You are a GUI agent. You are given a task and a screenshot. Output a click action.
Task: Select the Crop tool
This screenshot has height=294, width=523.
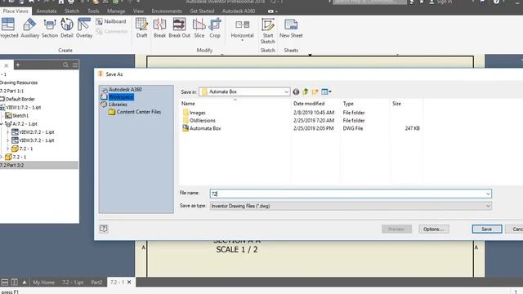(215, 28)
